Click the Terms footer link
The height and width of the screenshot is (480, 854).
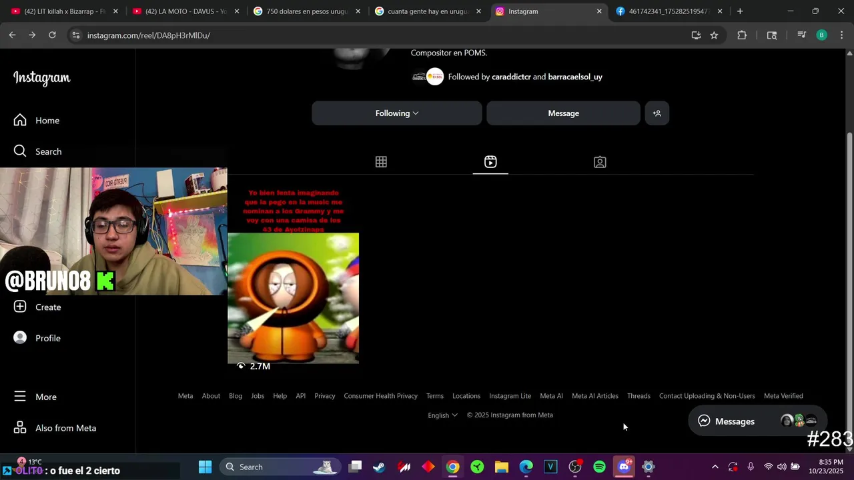tap(435, 396)
